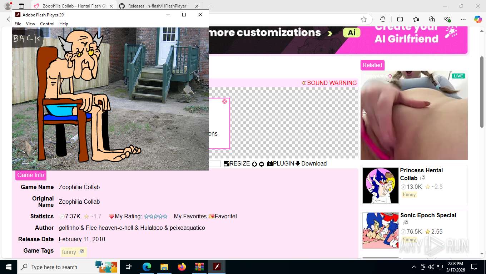This screenshot has height=274, width=486.
Task: Open Edge Settings and more menu
Action: (x=463, y=19)
